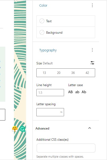
Task: Click the Color panel heading
Action: 43,5
